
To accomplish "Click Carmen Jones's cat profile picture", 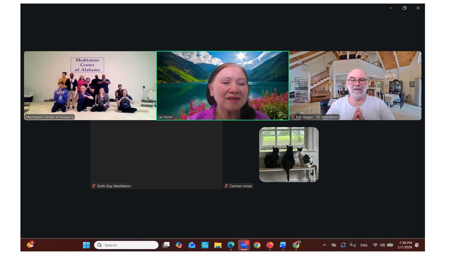I will (x=289, y=154).
